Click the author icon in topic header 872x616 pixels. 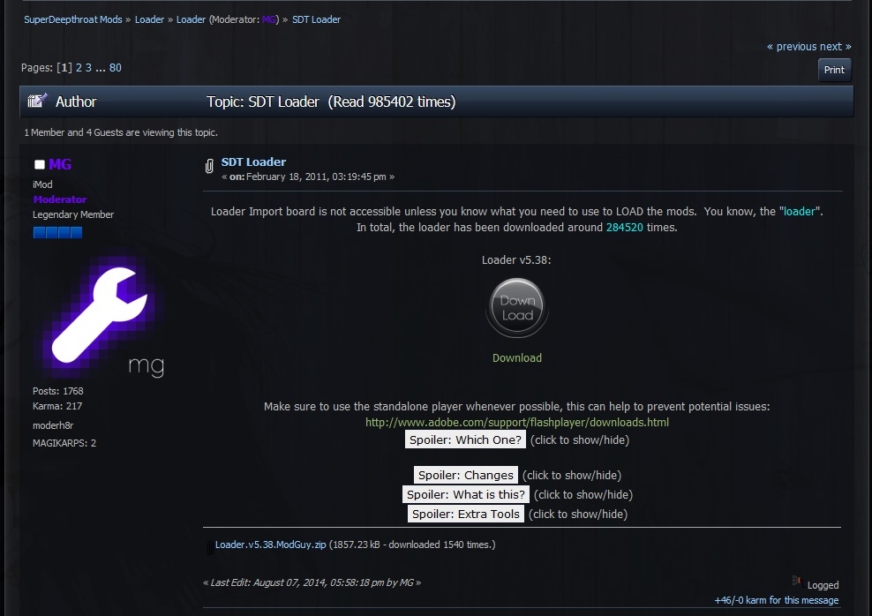tap(37, 101)
